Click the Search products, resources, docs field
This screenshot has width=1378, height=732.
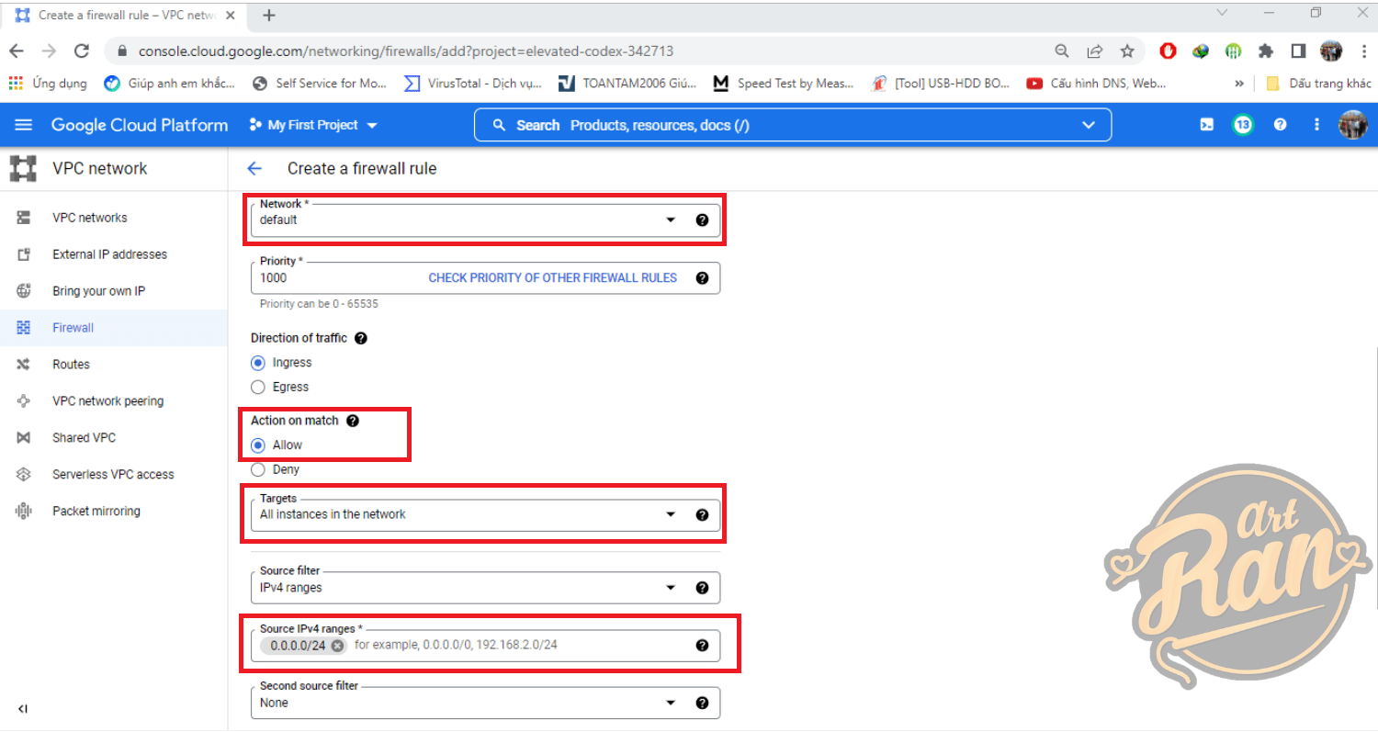(x=793, y=125)
